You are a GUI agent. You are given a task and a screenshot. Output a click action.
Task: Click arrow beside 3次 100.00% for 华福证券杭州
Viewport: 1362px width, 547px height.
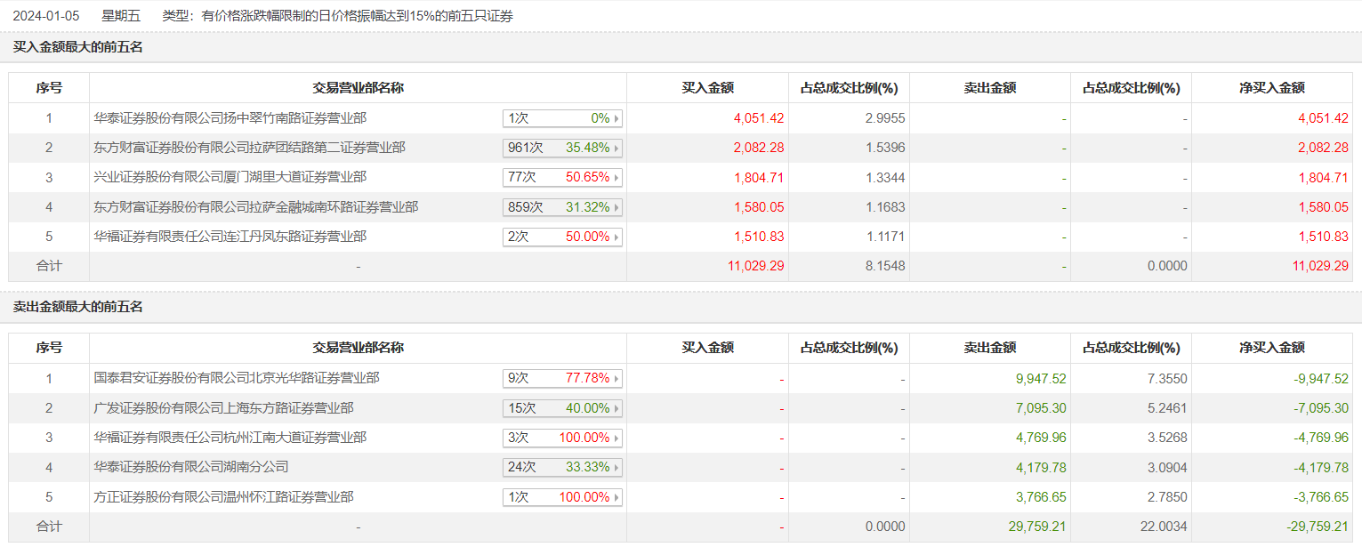(617, 438)
